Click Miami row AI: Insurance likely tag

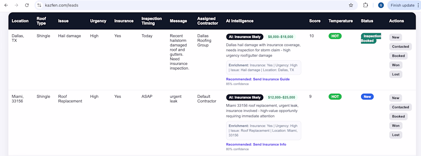click(x=245, y=97)
